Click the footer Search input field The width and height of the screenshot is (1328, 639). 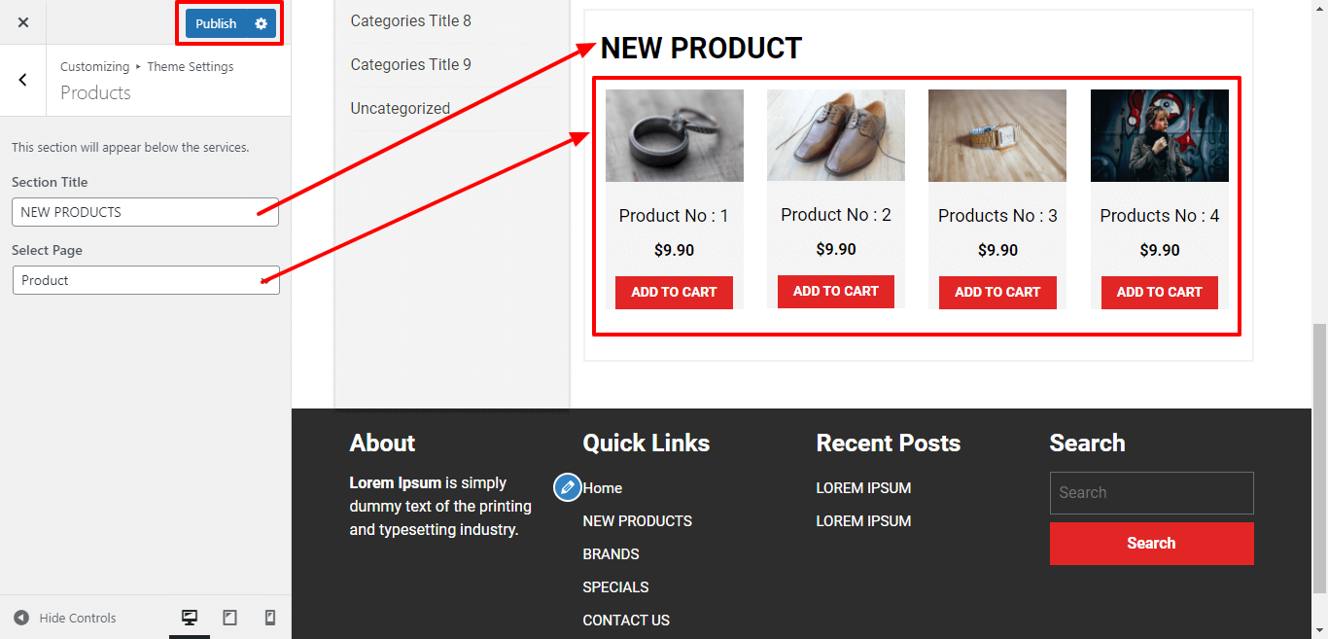point(1151,493)
